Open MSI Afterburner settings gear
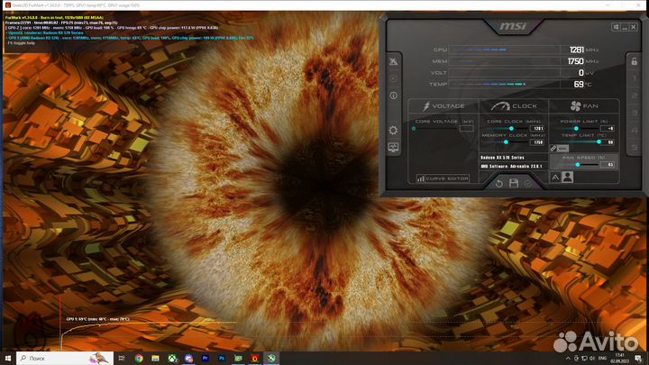 [394, 131]
